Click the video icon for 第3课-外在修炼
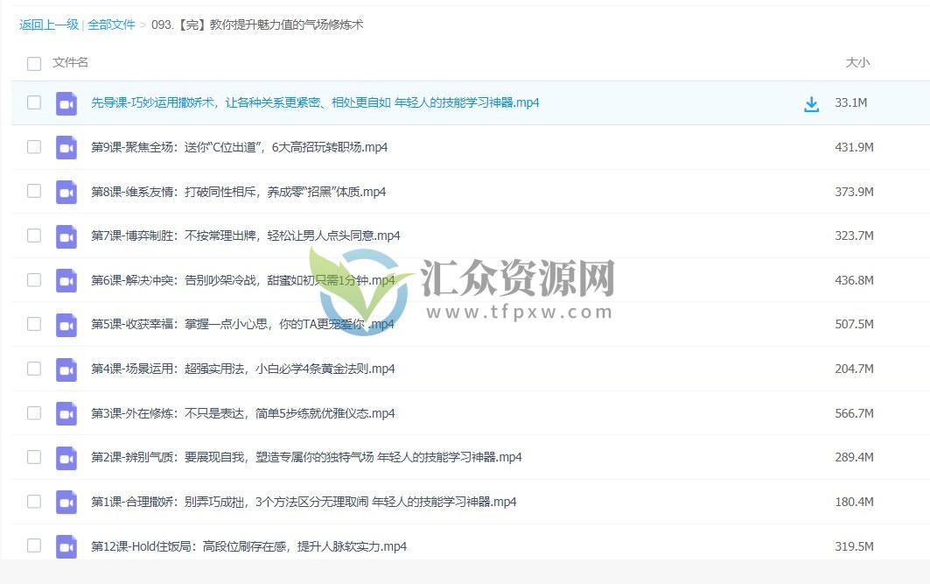This screenshot has height=584, width=930. coord(66,412)
